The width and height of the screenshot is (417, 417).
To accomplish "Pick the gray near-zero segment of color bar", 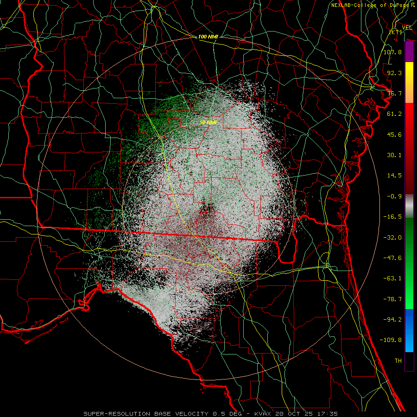I will 409,206.
